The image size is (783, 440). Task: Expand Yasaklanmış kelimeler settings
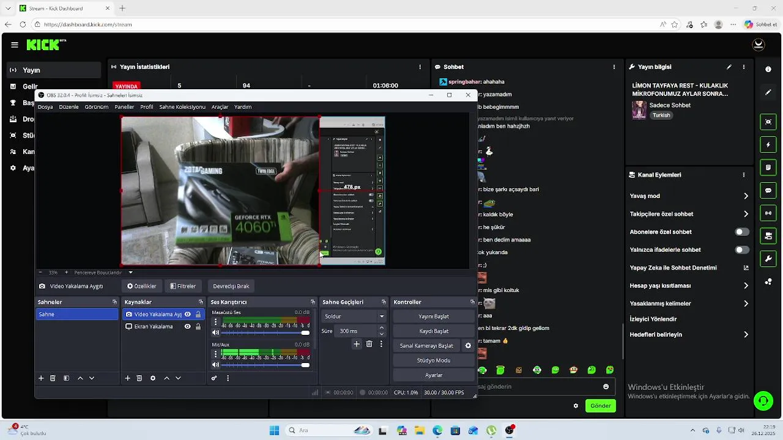click(746, 304)
